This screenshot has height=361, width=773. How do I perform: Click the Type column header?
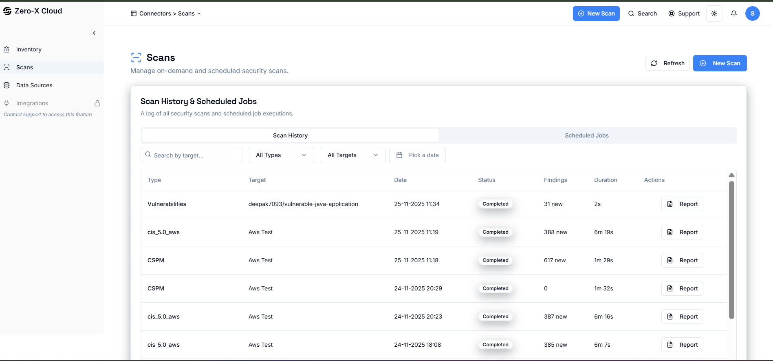coord(154,180)
